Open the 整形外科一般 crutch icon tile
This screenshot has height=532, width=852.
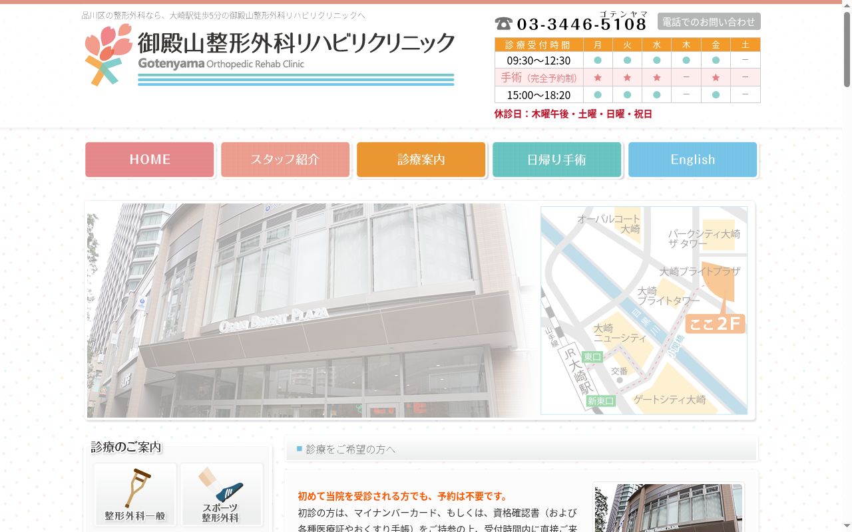[135, 495]
